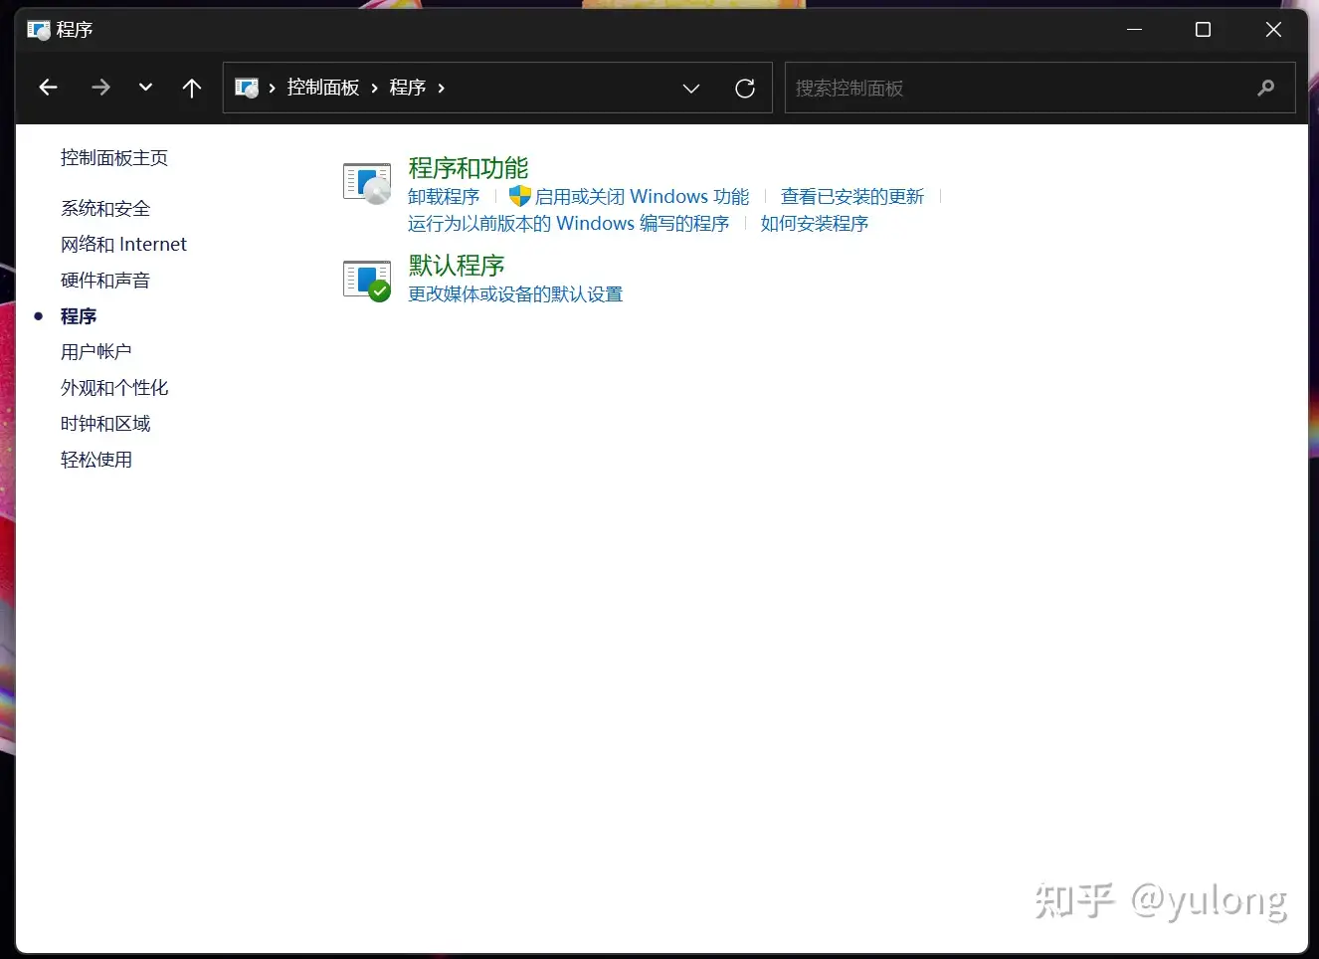1319x959 pixels.
Task: Open 时钟和区域 category
Action: click(105, 423)
